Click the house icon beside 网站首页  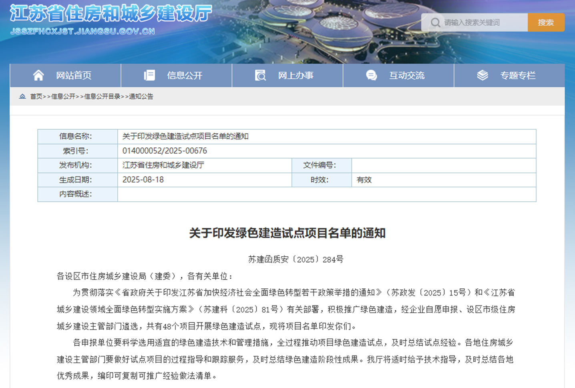click(38, 75)
